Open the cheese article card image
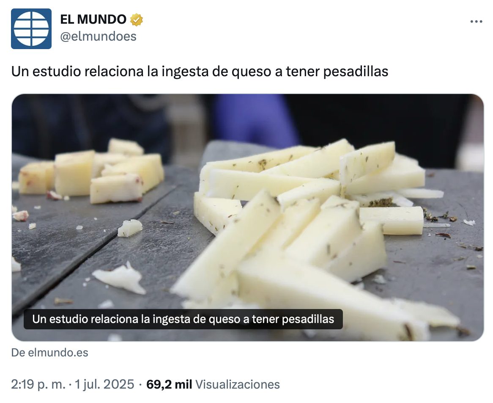 248,217
